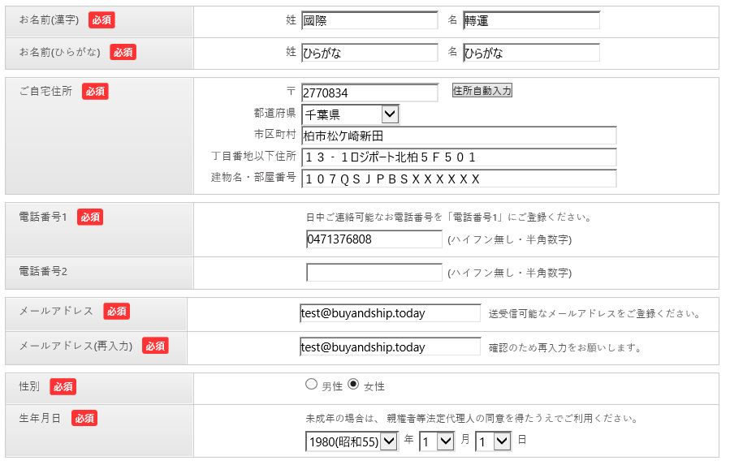Select the 男性 radio button
Image resolution: width=730 pixels, height=465 pixels.
(x=311, y=385)
